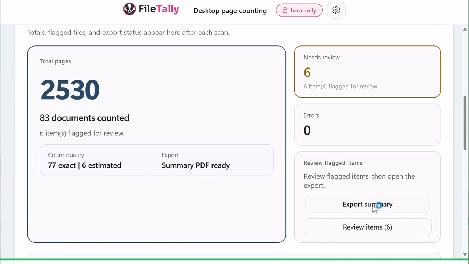Screen dimensions: 469x264
Task: Click the "77 exact | 6 estimated" value
Action: [85, 165]
